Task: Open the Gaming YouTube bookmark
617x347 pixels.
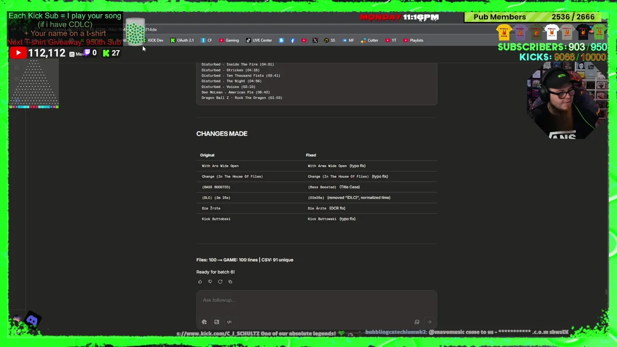Action: [x=229, y=40]
